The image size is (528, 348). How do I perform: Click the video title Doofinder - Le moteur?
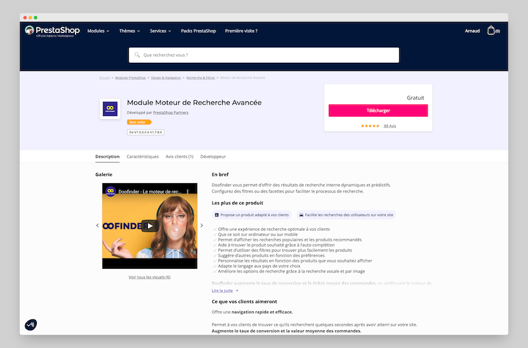[150, 191]
